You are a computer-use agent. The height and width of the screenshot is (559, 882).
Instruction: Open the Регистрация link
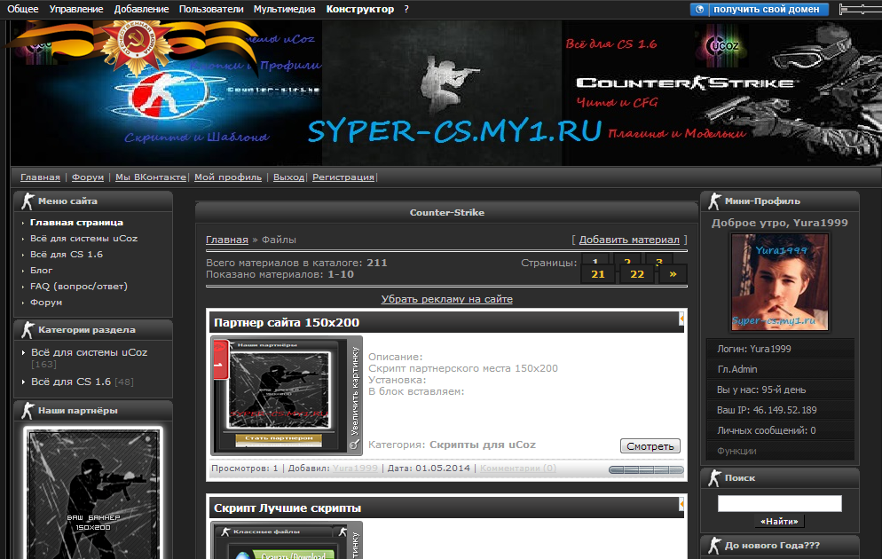(343, 177)
